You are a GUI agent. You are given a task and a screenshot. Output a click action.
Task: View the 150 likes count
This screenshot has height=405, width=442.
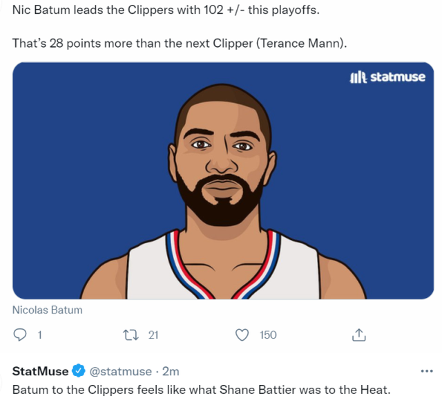(268, 335)
